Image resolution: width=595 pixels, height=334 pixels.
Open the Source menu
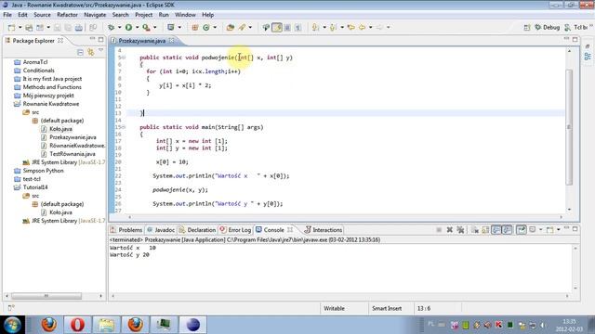pyautogui.click(x=42, y=15)
